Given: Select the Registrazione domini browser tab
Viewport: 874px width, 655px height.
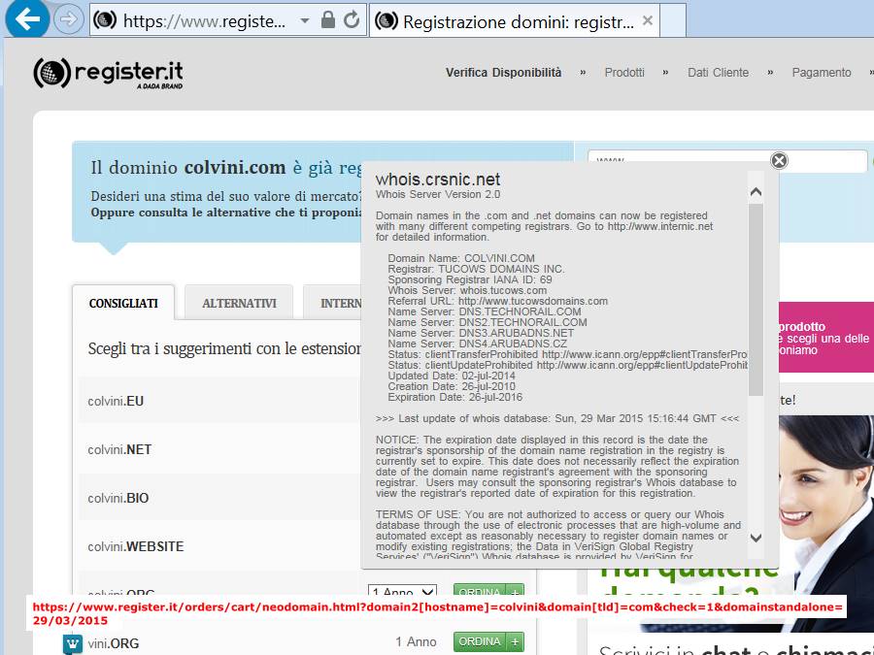Looking at the screenshot, I should point(515,21).
